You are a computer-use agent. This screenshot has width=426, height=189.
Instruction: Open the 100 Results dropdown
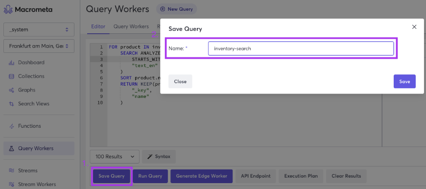pyautogui.click(x=115, y=157)
